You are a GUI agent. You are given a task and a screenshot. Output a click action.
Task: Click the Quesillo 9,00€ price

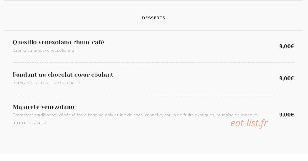pos(287,46)
